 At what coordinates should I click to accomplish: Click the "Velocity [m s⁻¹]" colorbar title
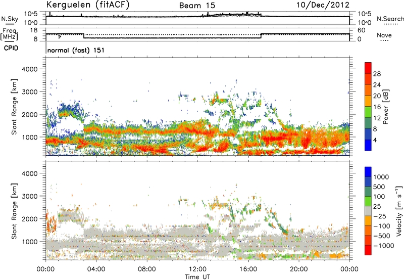coord(399,211)
